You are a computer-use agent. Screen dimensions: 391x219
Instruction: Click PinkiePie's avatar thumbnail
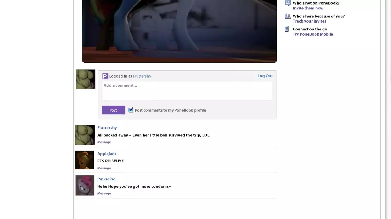click(85, 185)
